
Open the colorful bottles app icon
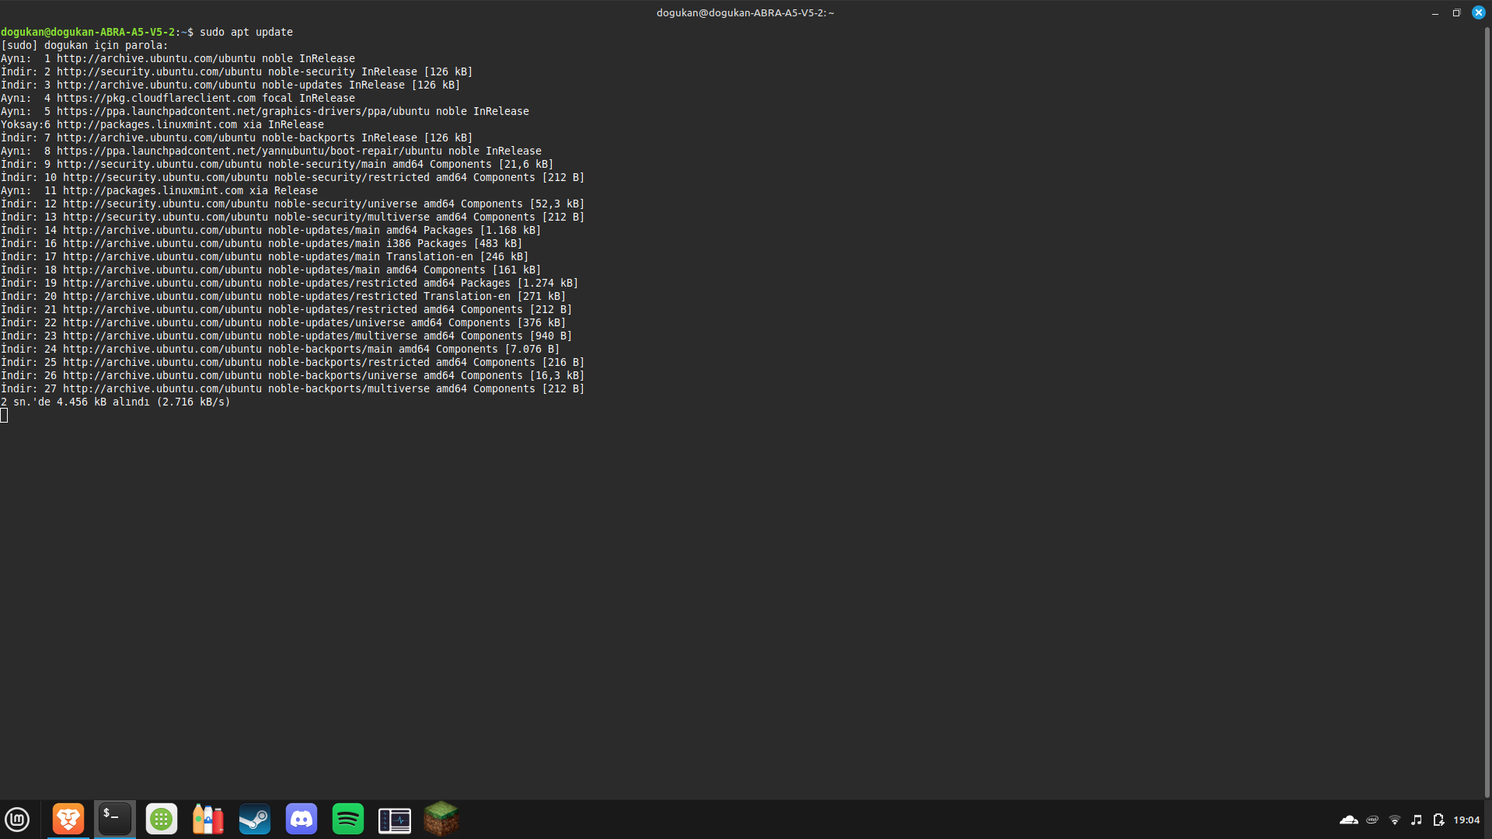[208, 819]
